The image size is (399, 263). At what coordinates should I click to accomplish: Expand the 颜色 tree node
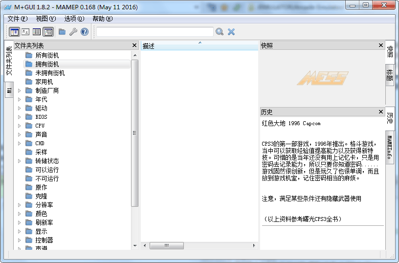tap(20, 214)
